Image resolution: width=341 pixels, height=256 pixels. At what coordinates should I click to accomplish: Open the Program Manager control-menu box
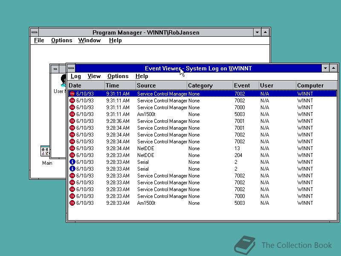click(34, 32)
